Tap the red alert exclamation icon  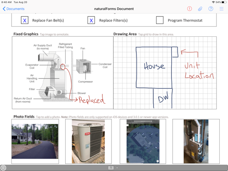(189, 9)
